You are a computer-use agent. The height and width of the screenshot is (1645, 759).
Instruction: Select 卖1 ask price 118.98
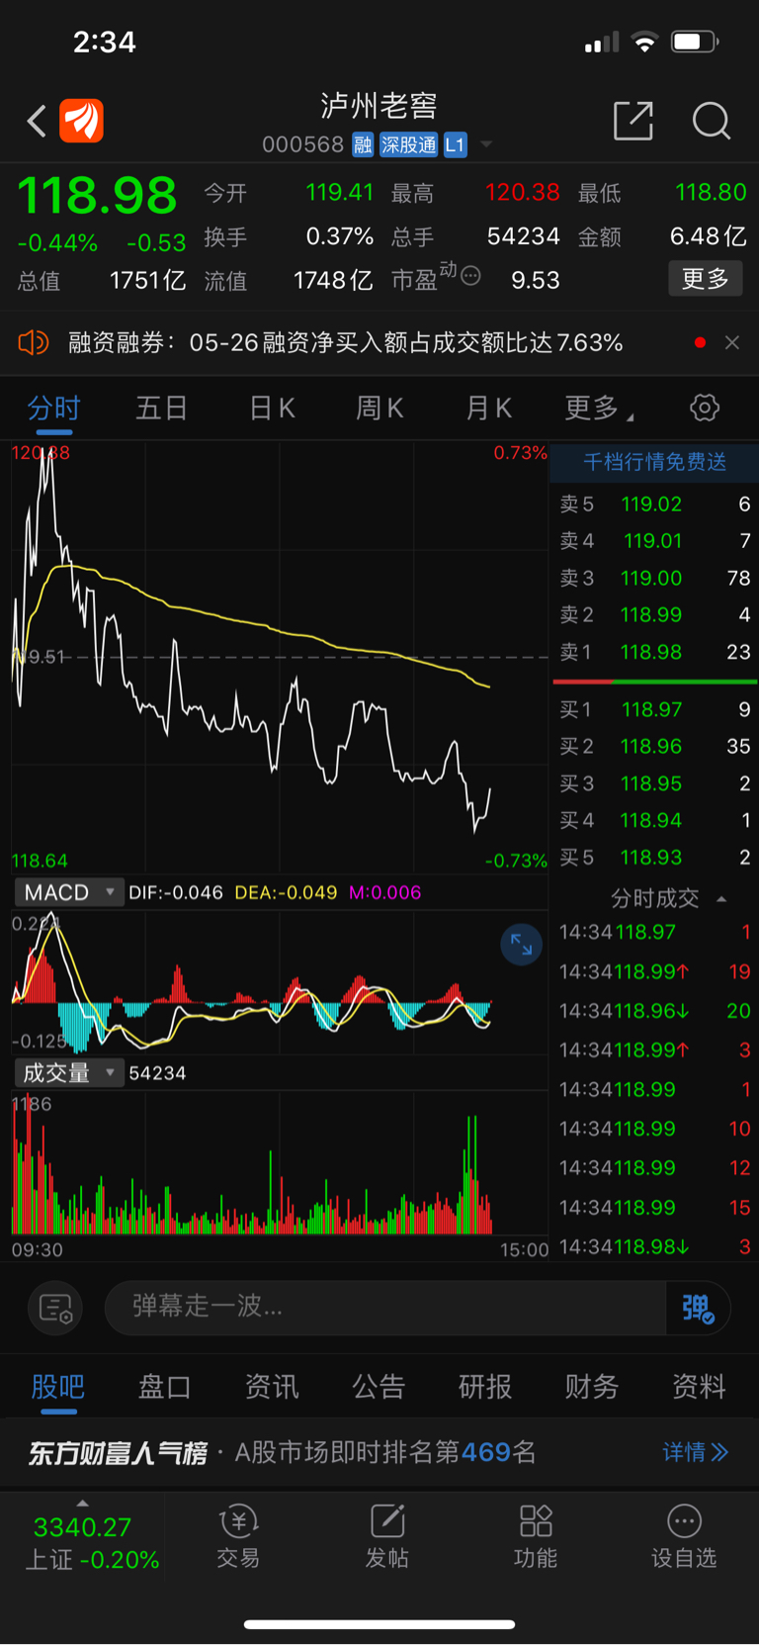pos(654,652)
